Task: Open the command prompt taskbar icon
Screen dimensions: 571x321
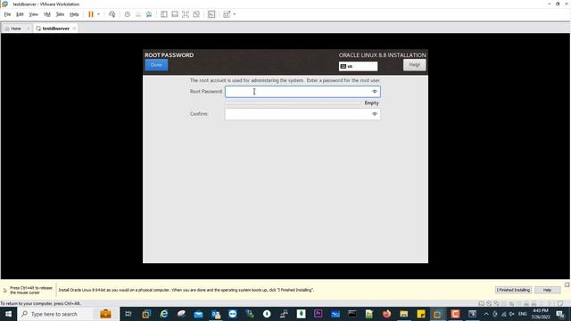Action: point(352,314)
